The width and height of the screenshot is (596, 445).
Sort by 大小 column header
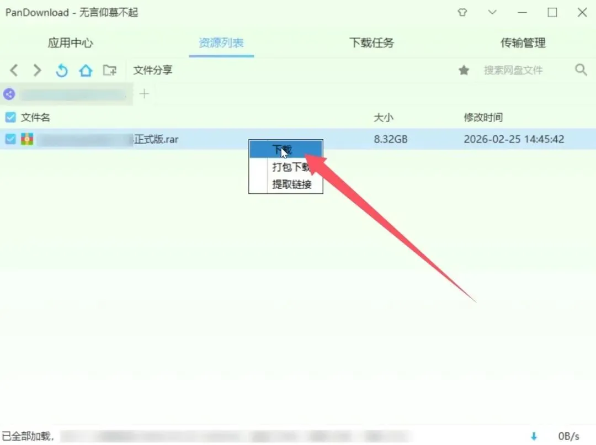[x=383, y=117]
